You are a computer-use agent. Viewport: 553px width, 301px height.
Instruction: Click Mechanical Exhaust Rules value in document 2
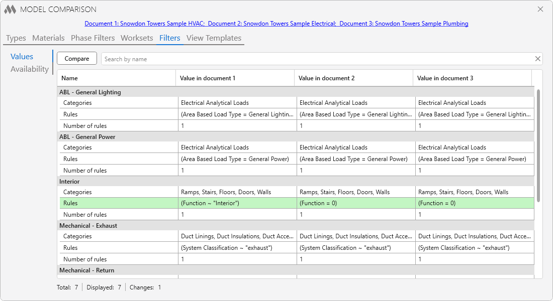tap(356, 248)
